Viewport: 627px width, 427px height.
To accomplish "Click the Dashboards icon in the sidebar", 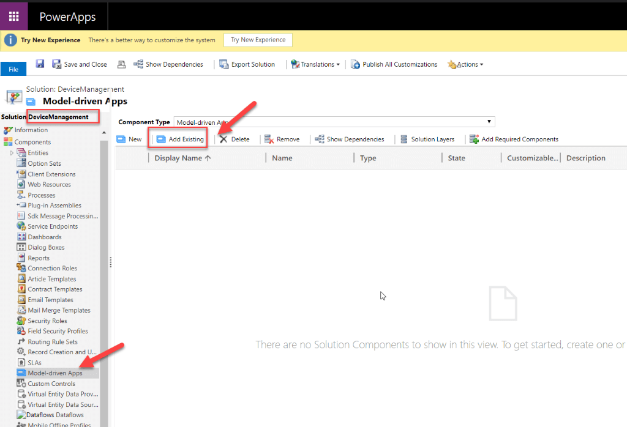I will coord(21,237).
